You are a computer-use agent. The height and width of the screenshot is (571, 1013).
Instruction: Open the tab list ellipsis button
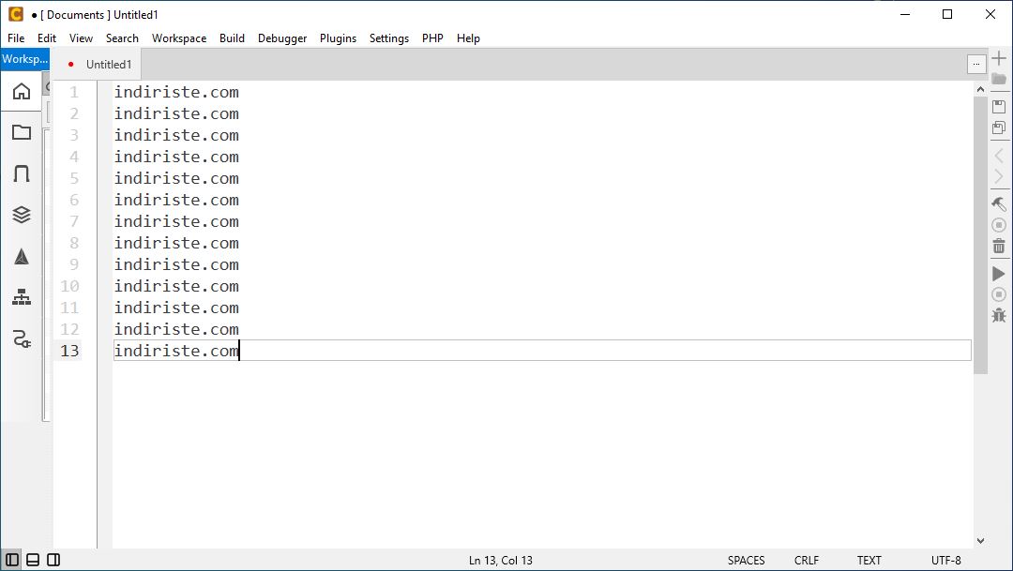pos(976,64)
